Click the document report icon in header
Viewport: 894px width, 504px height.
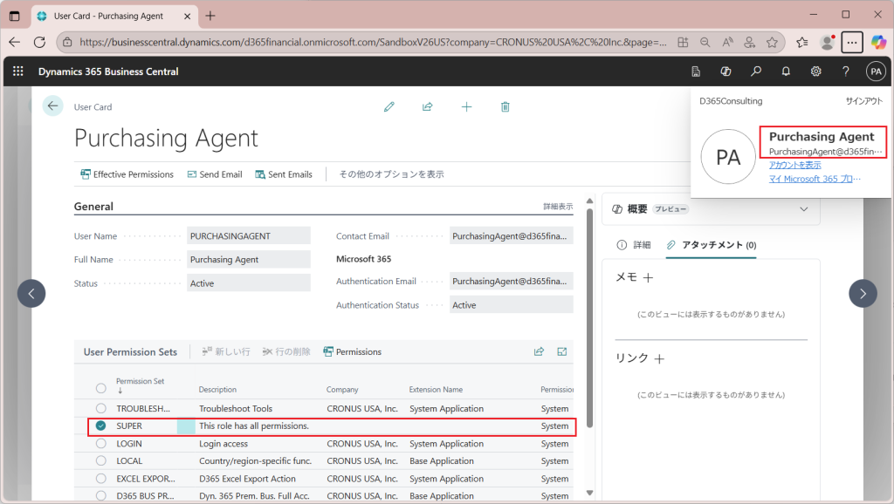pyautogui.click(x=696, y=72)
